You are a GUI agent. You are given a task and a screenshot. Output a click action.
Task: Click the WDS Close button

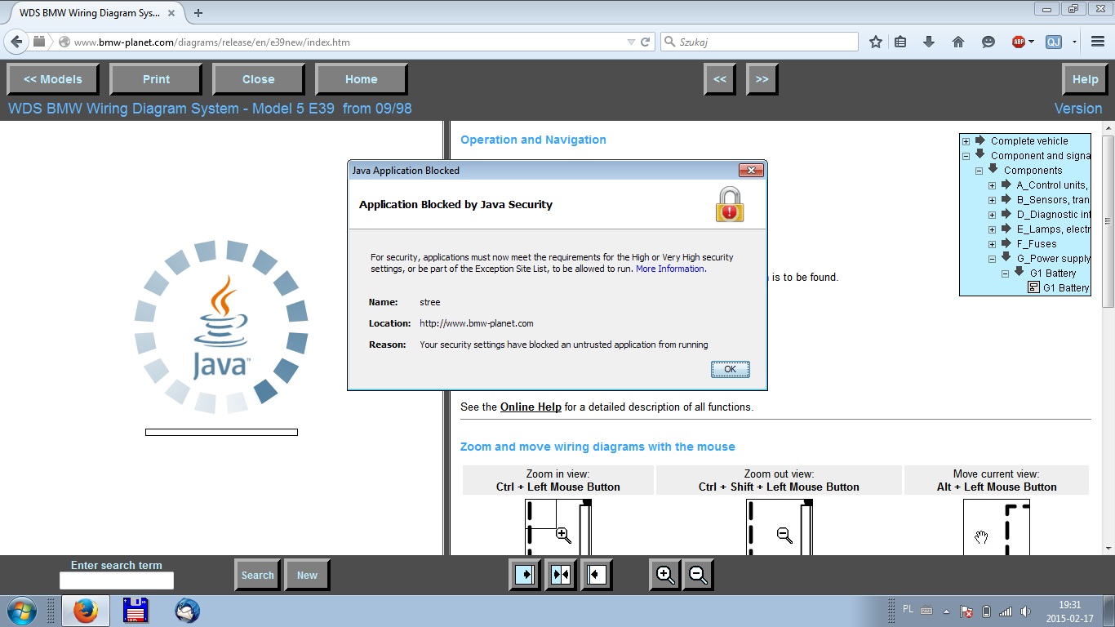tap(259, 79)
